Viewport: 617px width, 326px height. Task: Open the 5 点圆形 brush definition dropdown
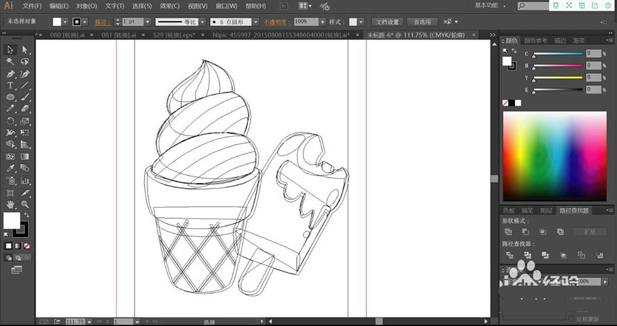[256, 22]
